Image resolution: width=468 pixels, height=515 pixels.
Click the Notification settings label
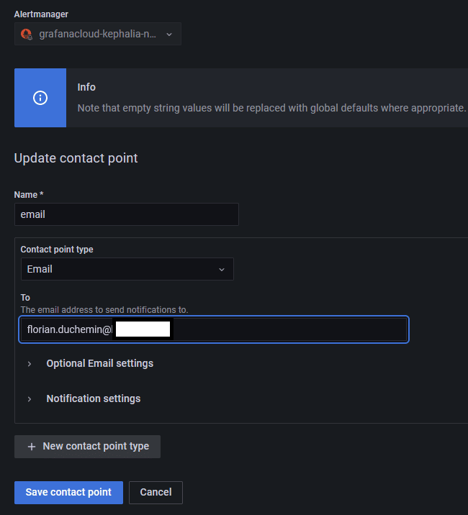[x=94, y=398]
